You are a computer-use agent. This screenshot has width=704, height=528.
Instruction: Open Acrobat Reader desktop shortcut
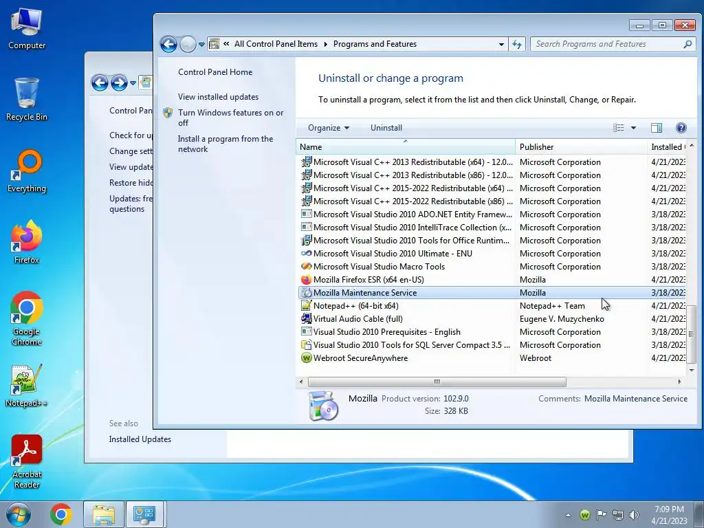[x=27, y=461]
